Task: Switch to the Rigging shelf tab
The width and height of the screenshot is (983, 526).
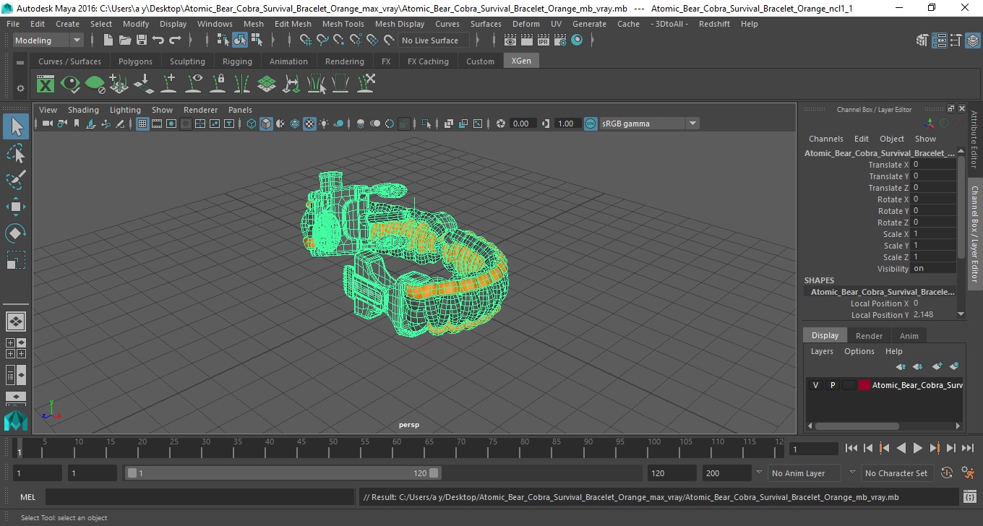Action: 237,61
